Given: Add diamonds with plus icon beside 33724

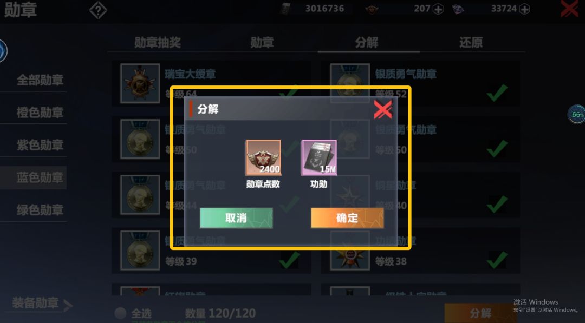Looking at the screenshot, I should (524, 9).
